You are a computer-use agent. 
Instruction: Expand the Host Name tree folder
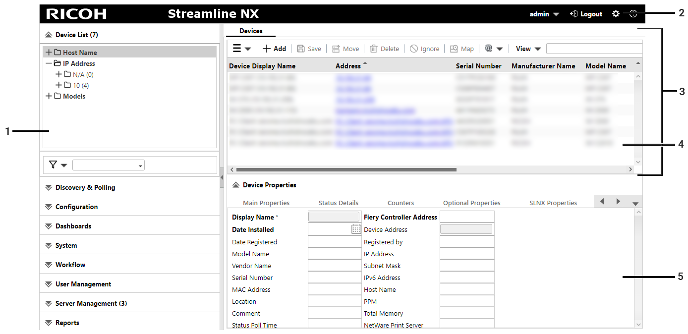point(49,53)
